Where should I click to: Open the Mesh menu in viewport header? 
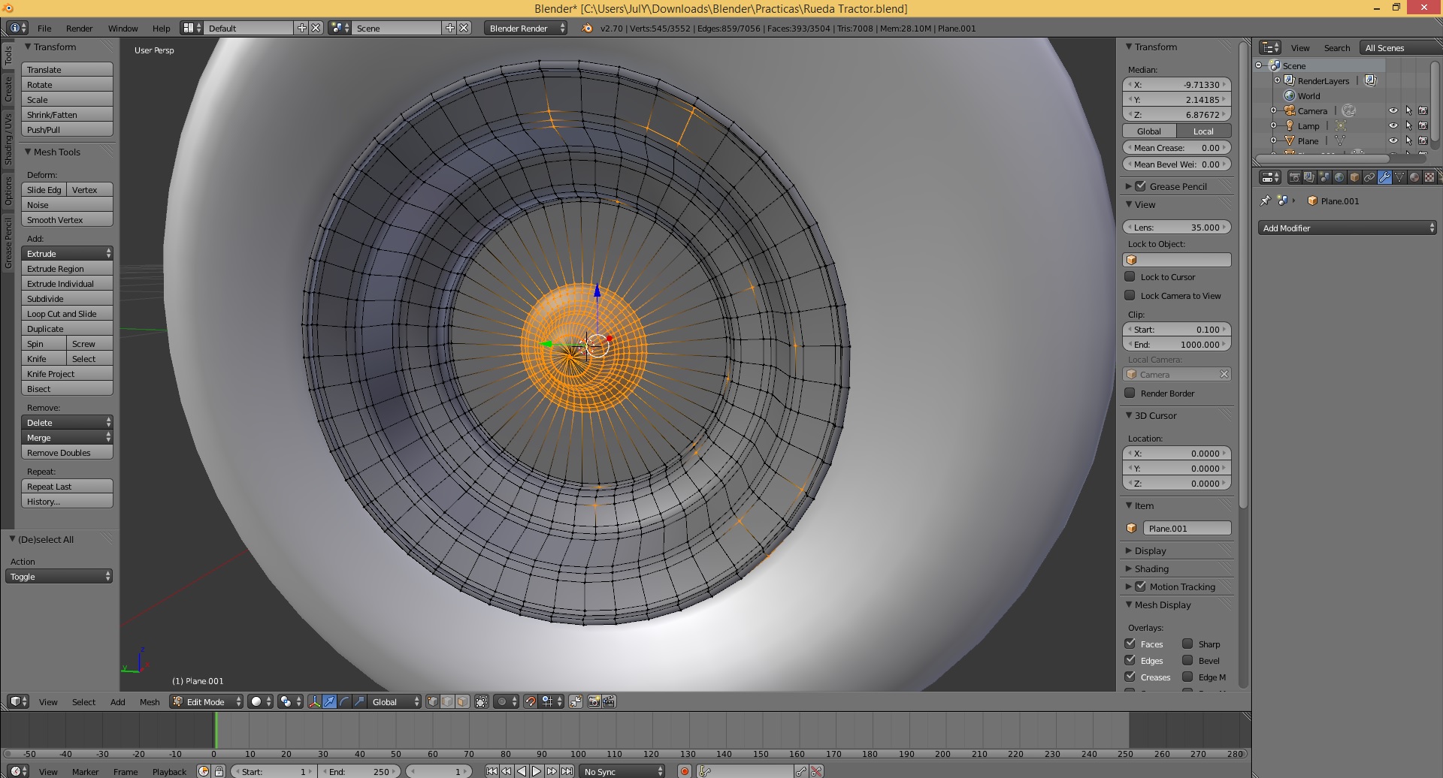[150, 702]
